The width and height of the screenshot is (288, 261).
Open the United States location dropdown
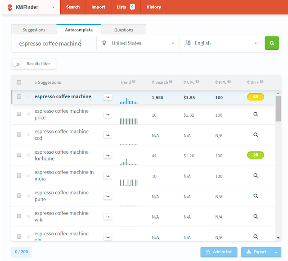pos(138,43)
